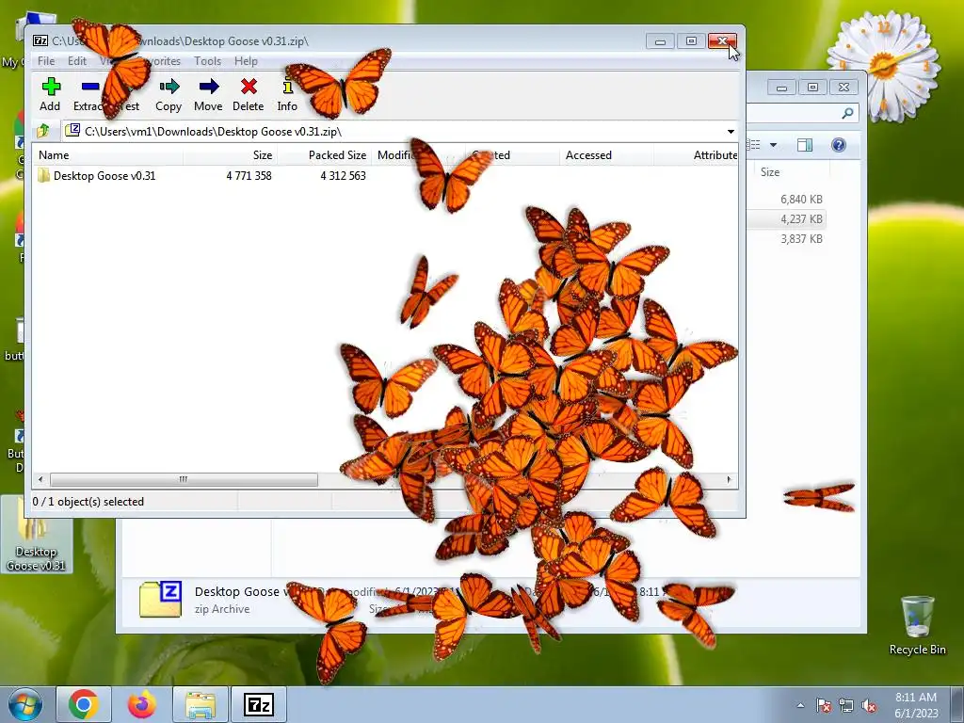Click the Copy toolbar icon
The width and height of the screenshot is (964, 723).
coord(169,94)
